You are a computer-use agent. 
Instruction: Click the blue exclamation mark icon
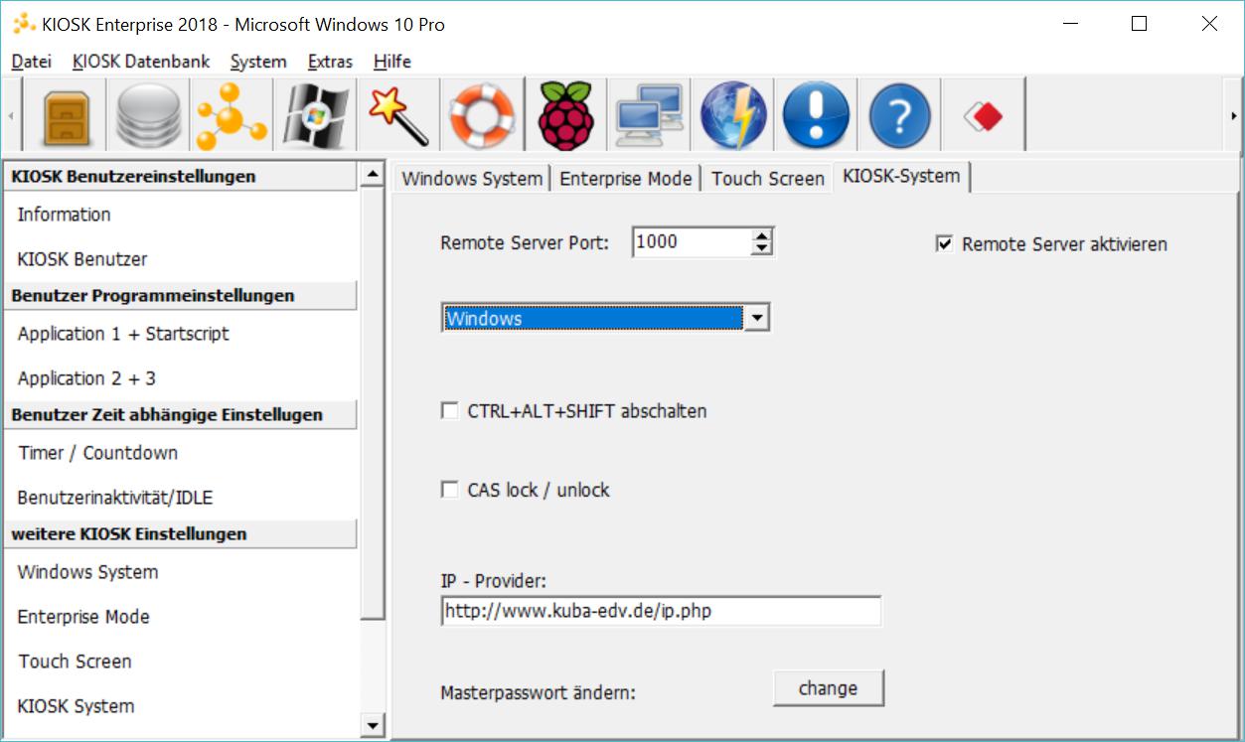pyautogui.click(x=816, y=116)
